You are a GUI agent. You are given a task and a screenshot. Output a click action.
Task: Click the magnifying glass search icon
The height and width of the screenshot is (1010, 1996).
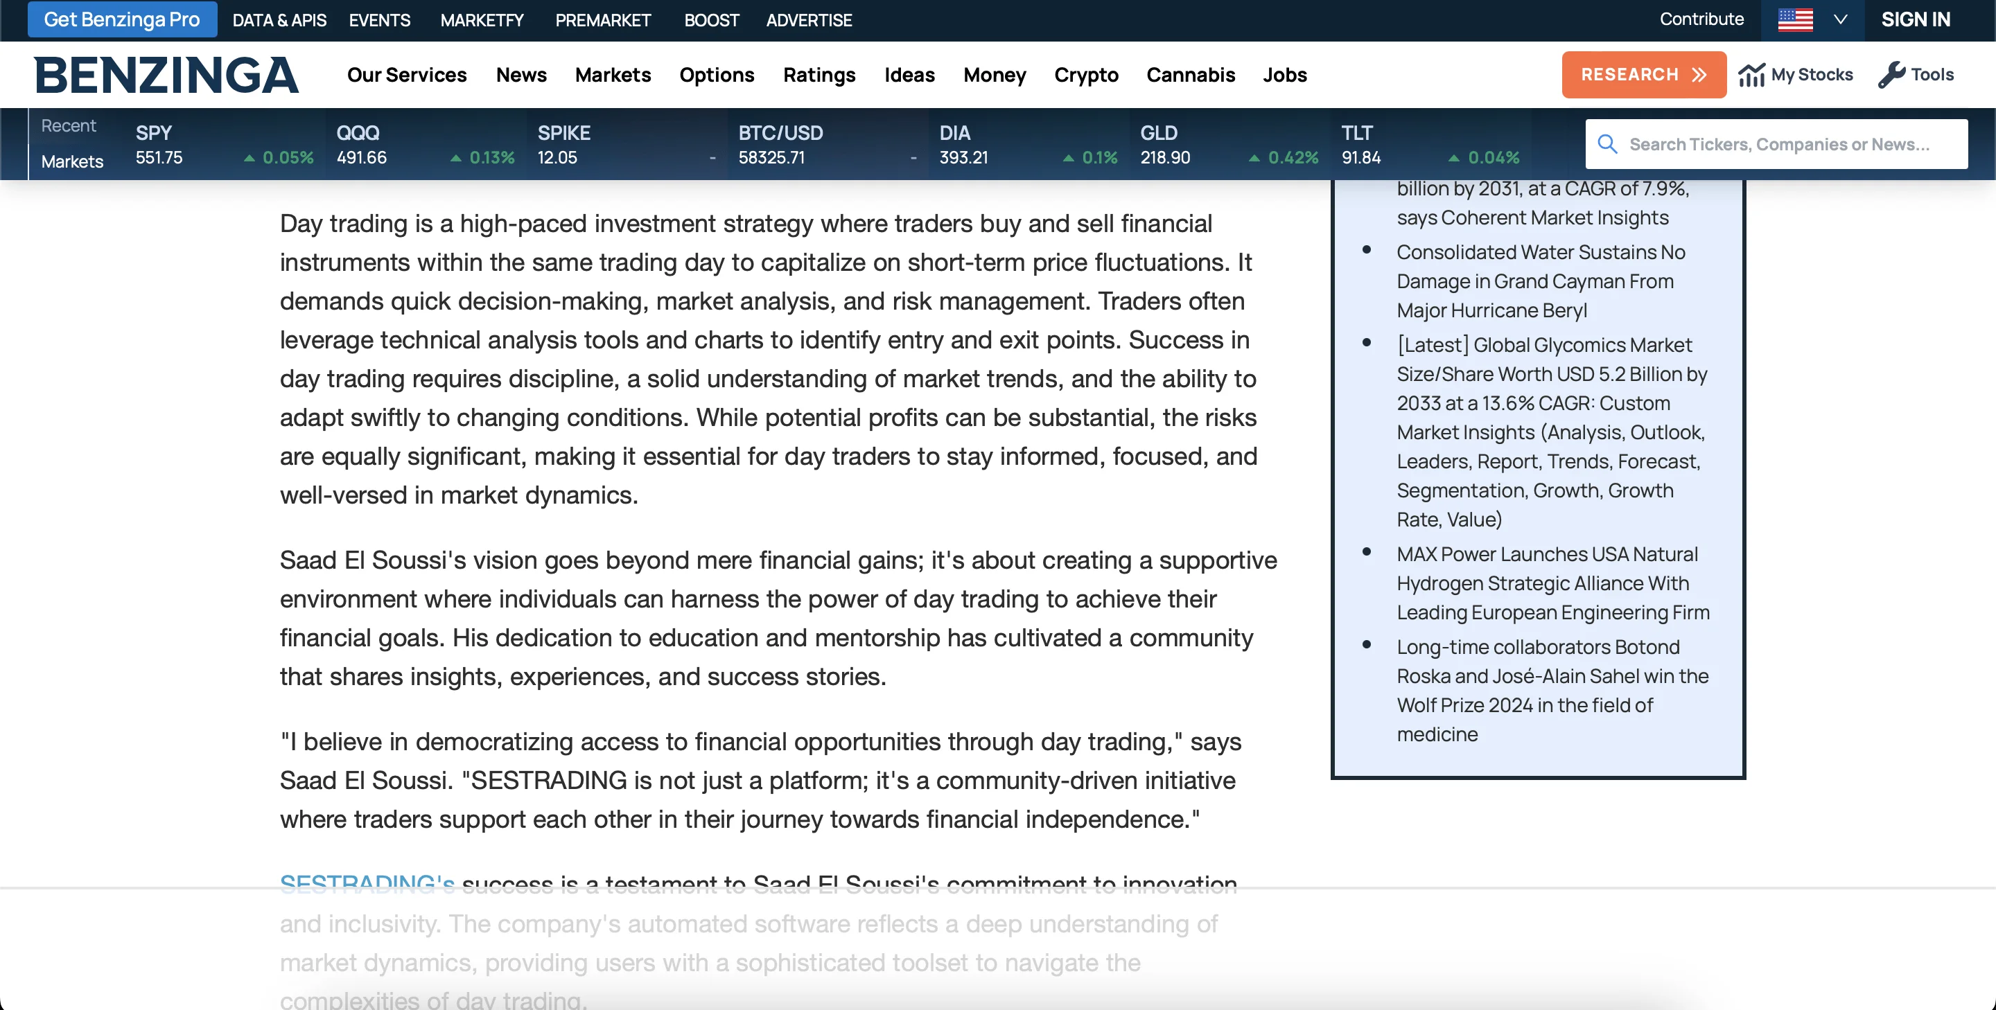(1608, 144)
